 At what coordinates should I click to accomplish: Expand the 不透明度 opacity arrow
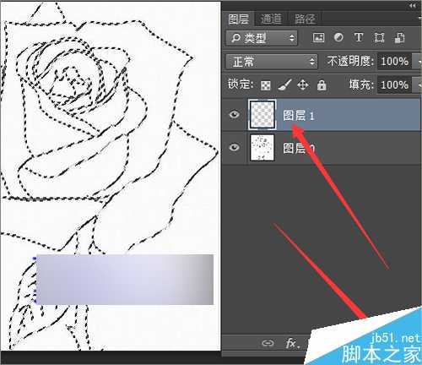point(417,61)
